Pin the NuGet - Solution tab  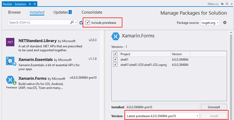click(x=30, y=4)
